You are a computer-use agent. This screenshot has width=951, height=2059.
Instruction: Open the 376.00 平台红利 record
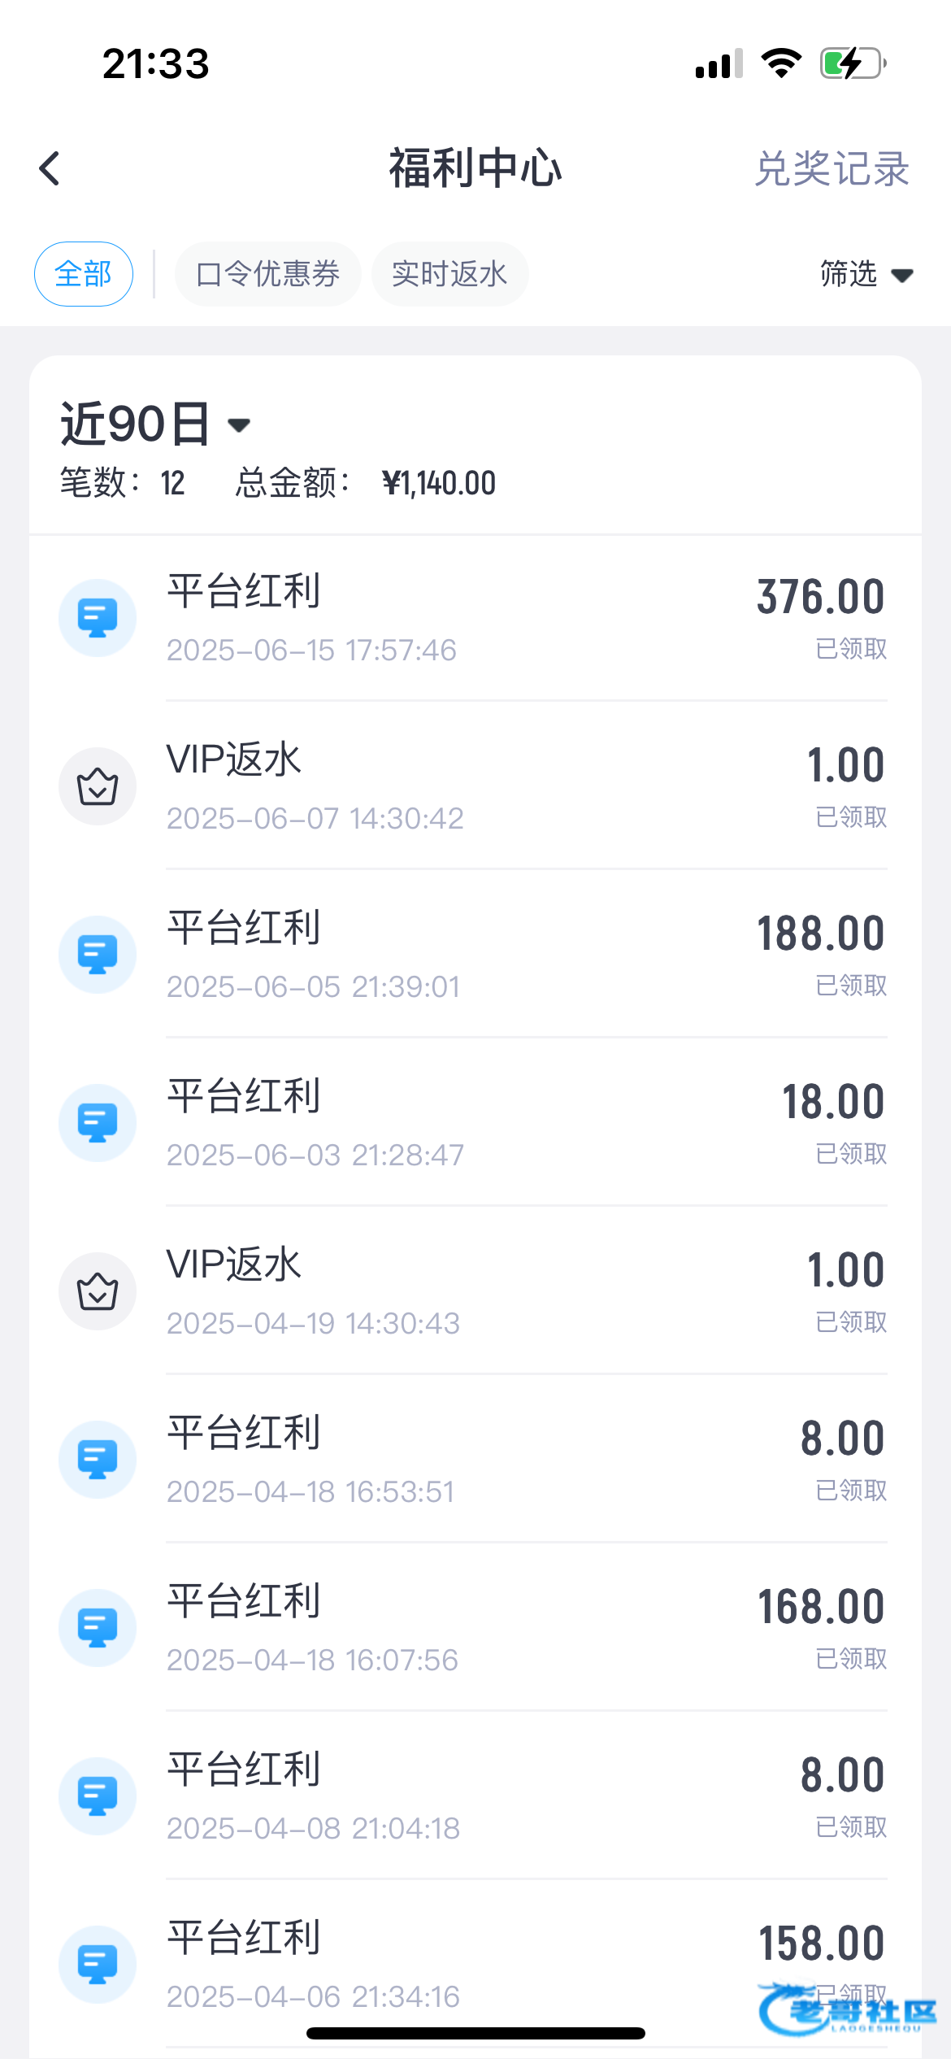pos(520,618)
